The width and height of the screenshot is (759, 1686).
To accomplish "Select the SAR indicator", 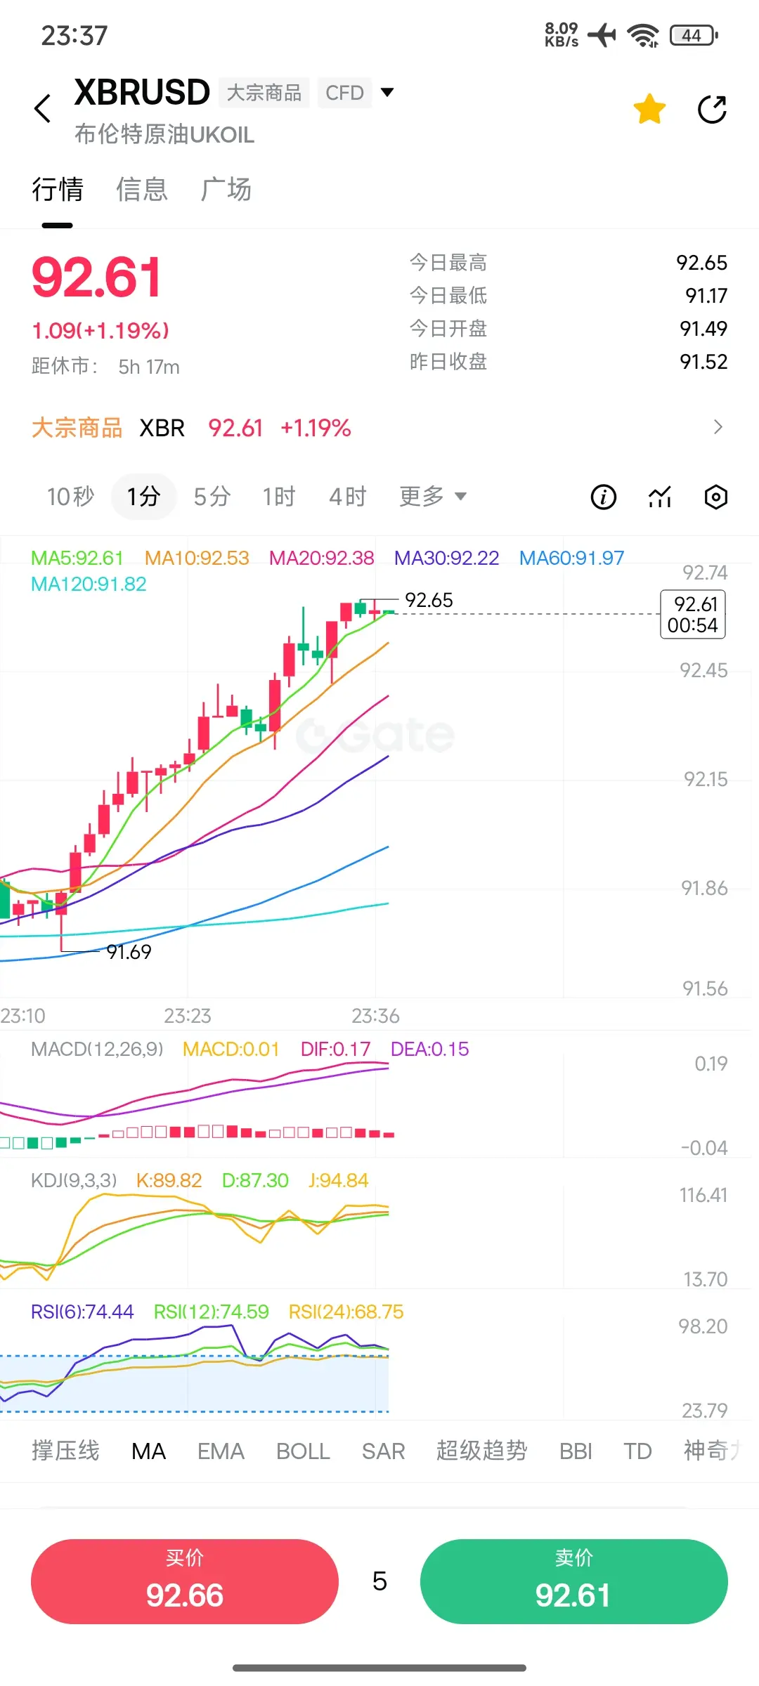I will (383, 1451).
